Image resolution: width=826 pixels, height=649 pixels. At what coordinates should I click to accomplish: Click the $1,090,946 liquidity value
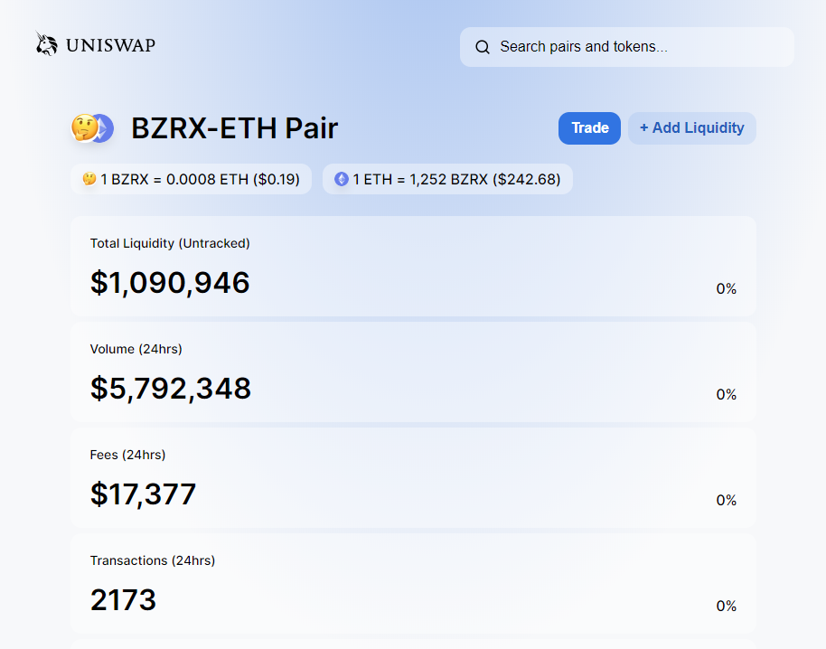[170, 283]
